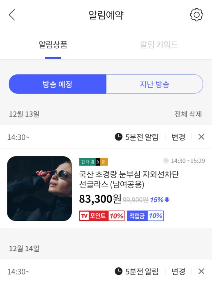Click the TV 포인트 10% badge
This screenshot has height=283, width=212.
click(101, 216)
